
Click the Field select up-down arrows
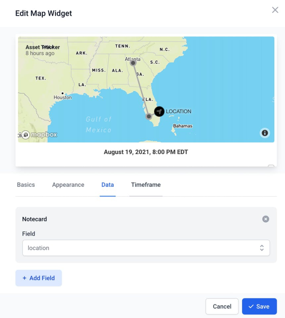(x=262, y=248)
